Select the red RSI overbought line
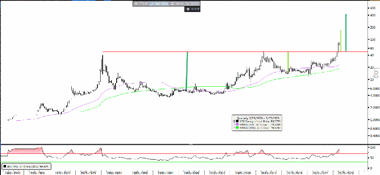The image size is (380, 175). [x=184, y=153]
